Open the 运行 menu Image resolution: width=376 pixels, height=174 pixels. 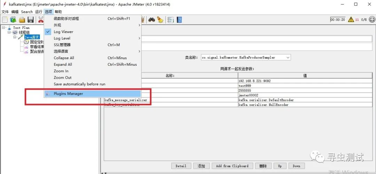38,12
